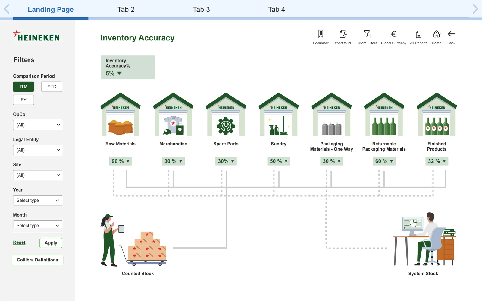Open the OpCo dropdown
482x301 pixels.
(x=38, y=125)
